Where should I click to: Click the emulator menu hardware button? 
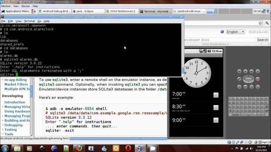[x=246, y=87]
